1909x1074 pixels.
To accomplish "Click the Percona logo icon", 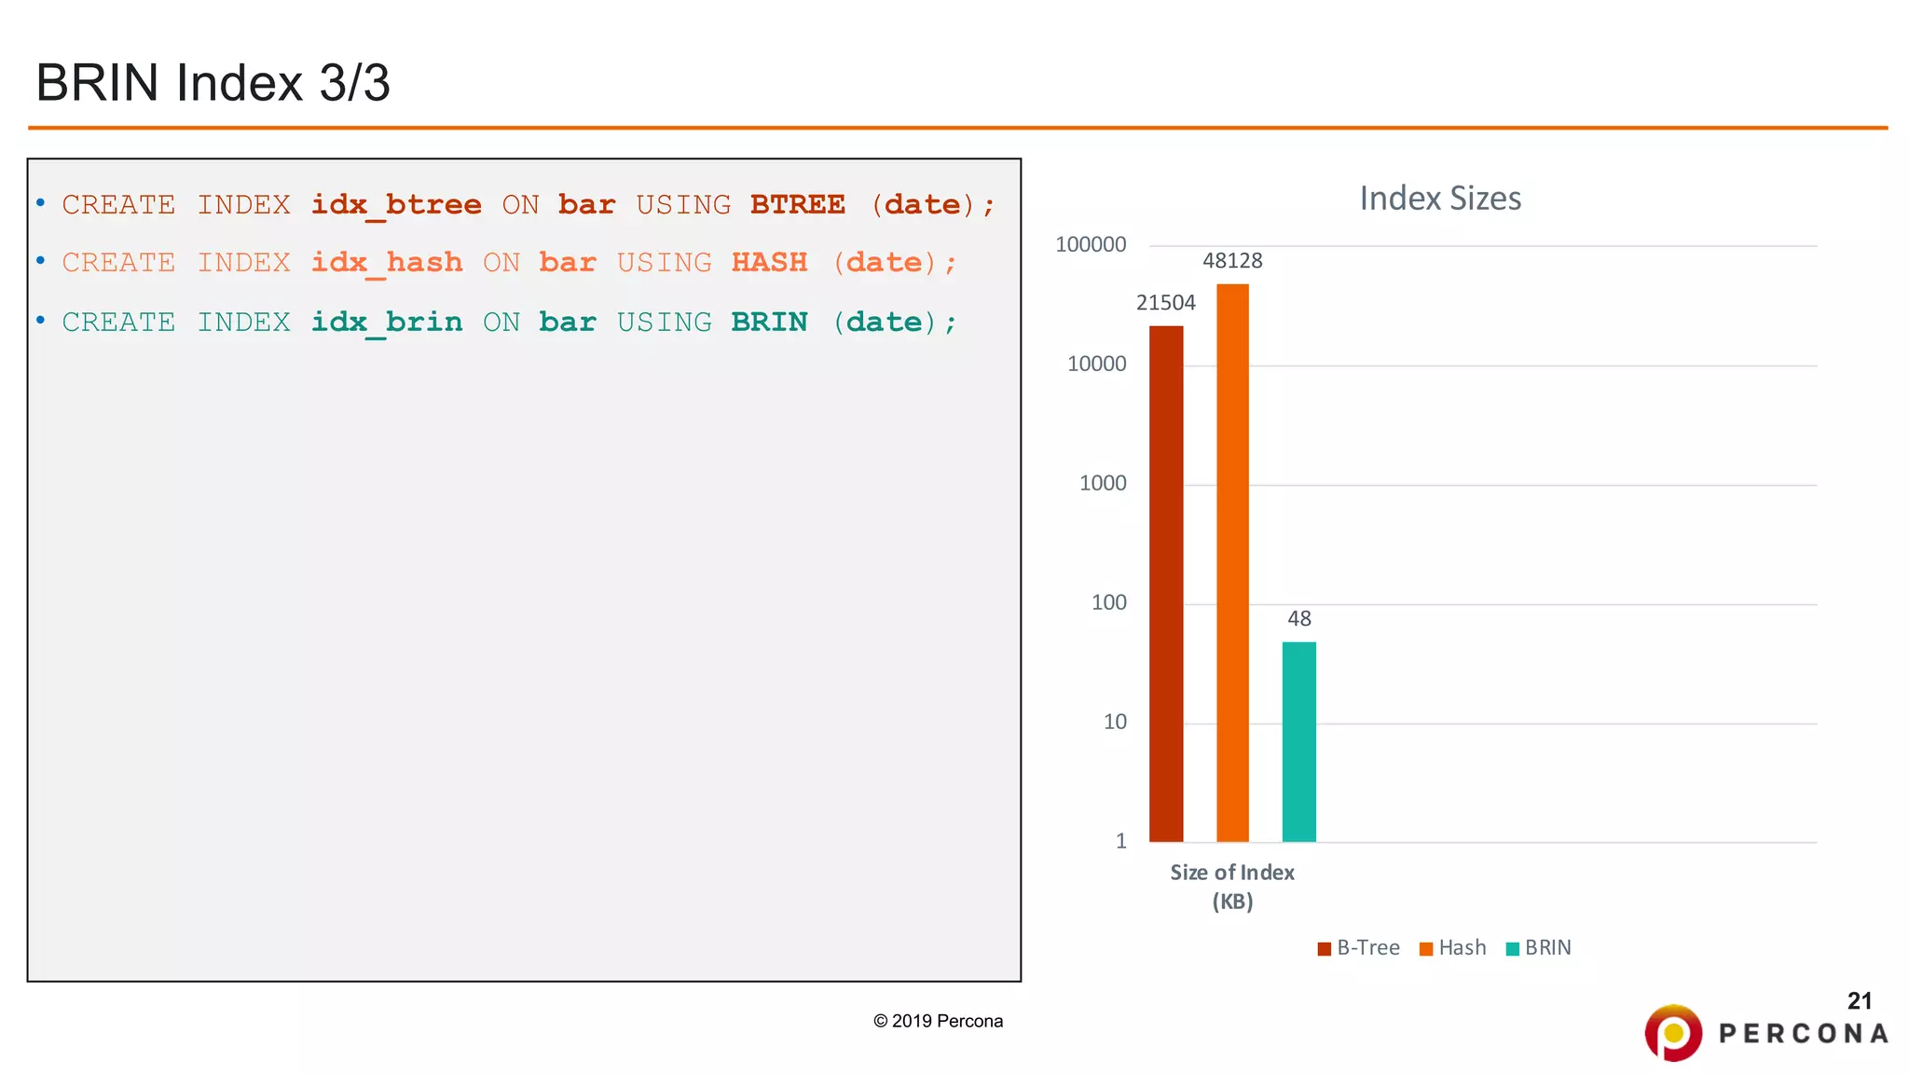I will click(x=1673, y=1032).
